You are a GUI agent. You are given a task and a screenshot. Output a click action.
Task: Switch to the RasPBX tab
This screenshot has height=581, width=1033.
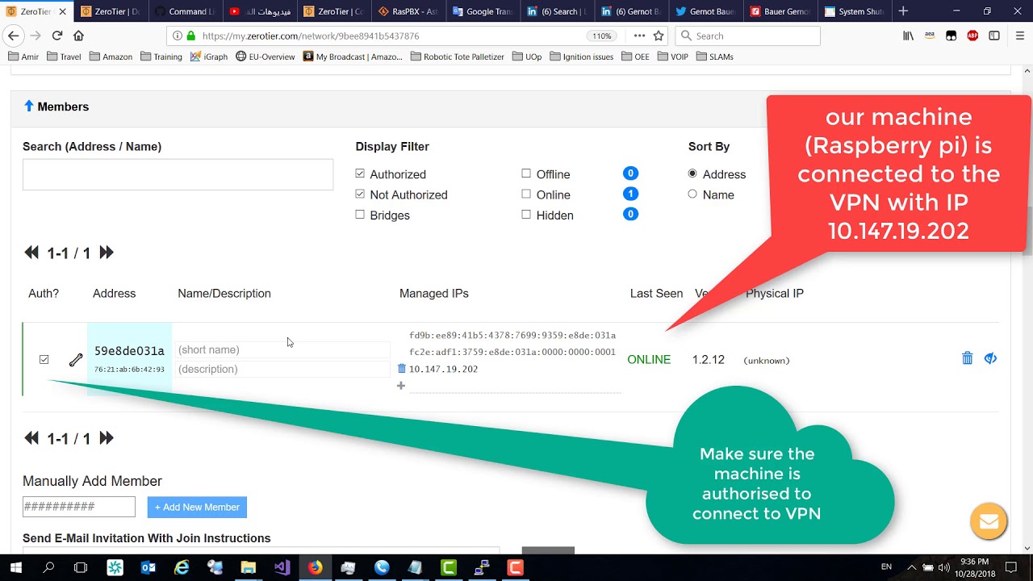click(x=408, y=11)
